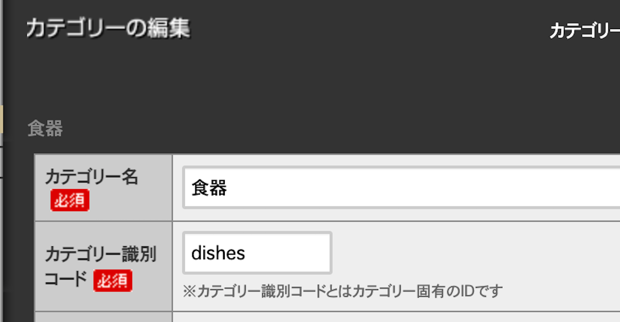Click the hint text about カテゴリー識別コード

[343, 291]
